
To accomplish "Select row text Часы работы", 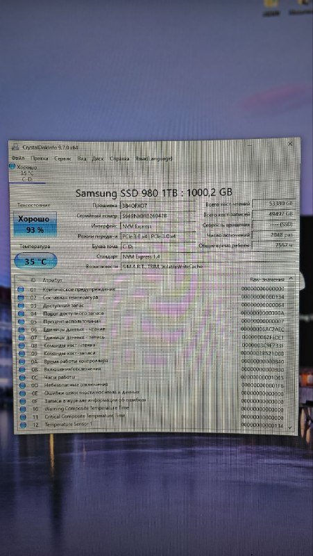I will click(x=60, y=377).
